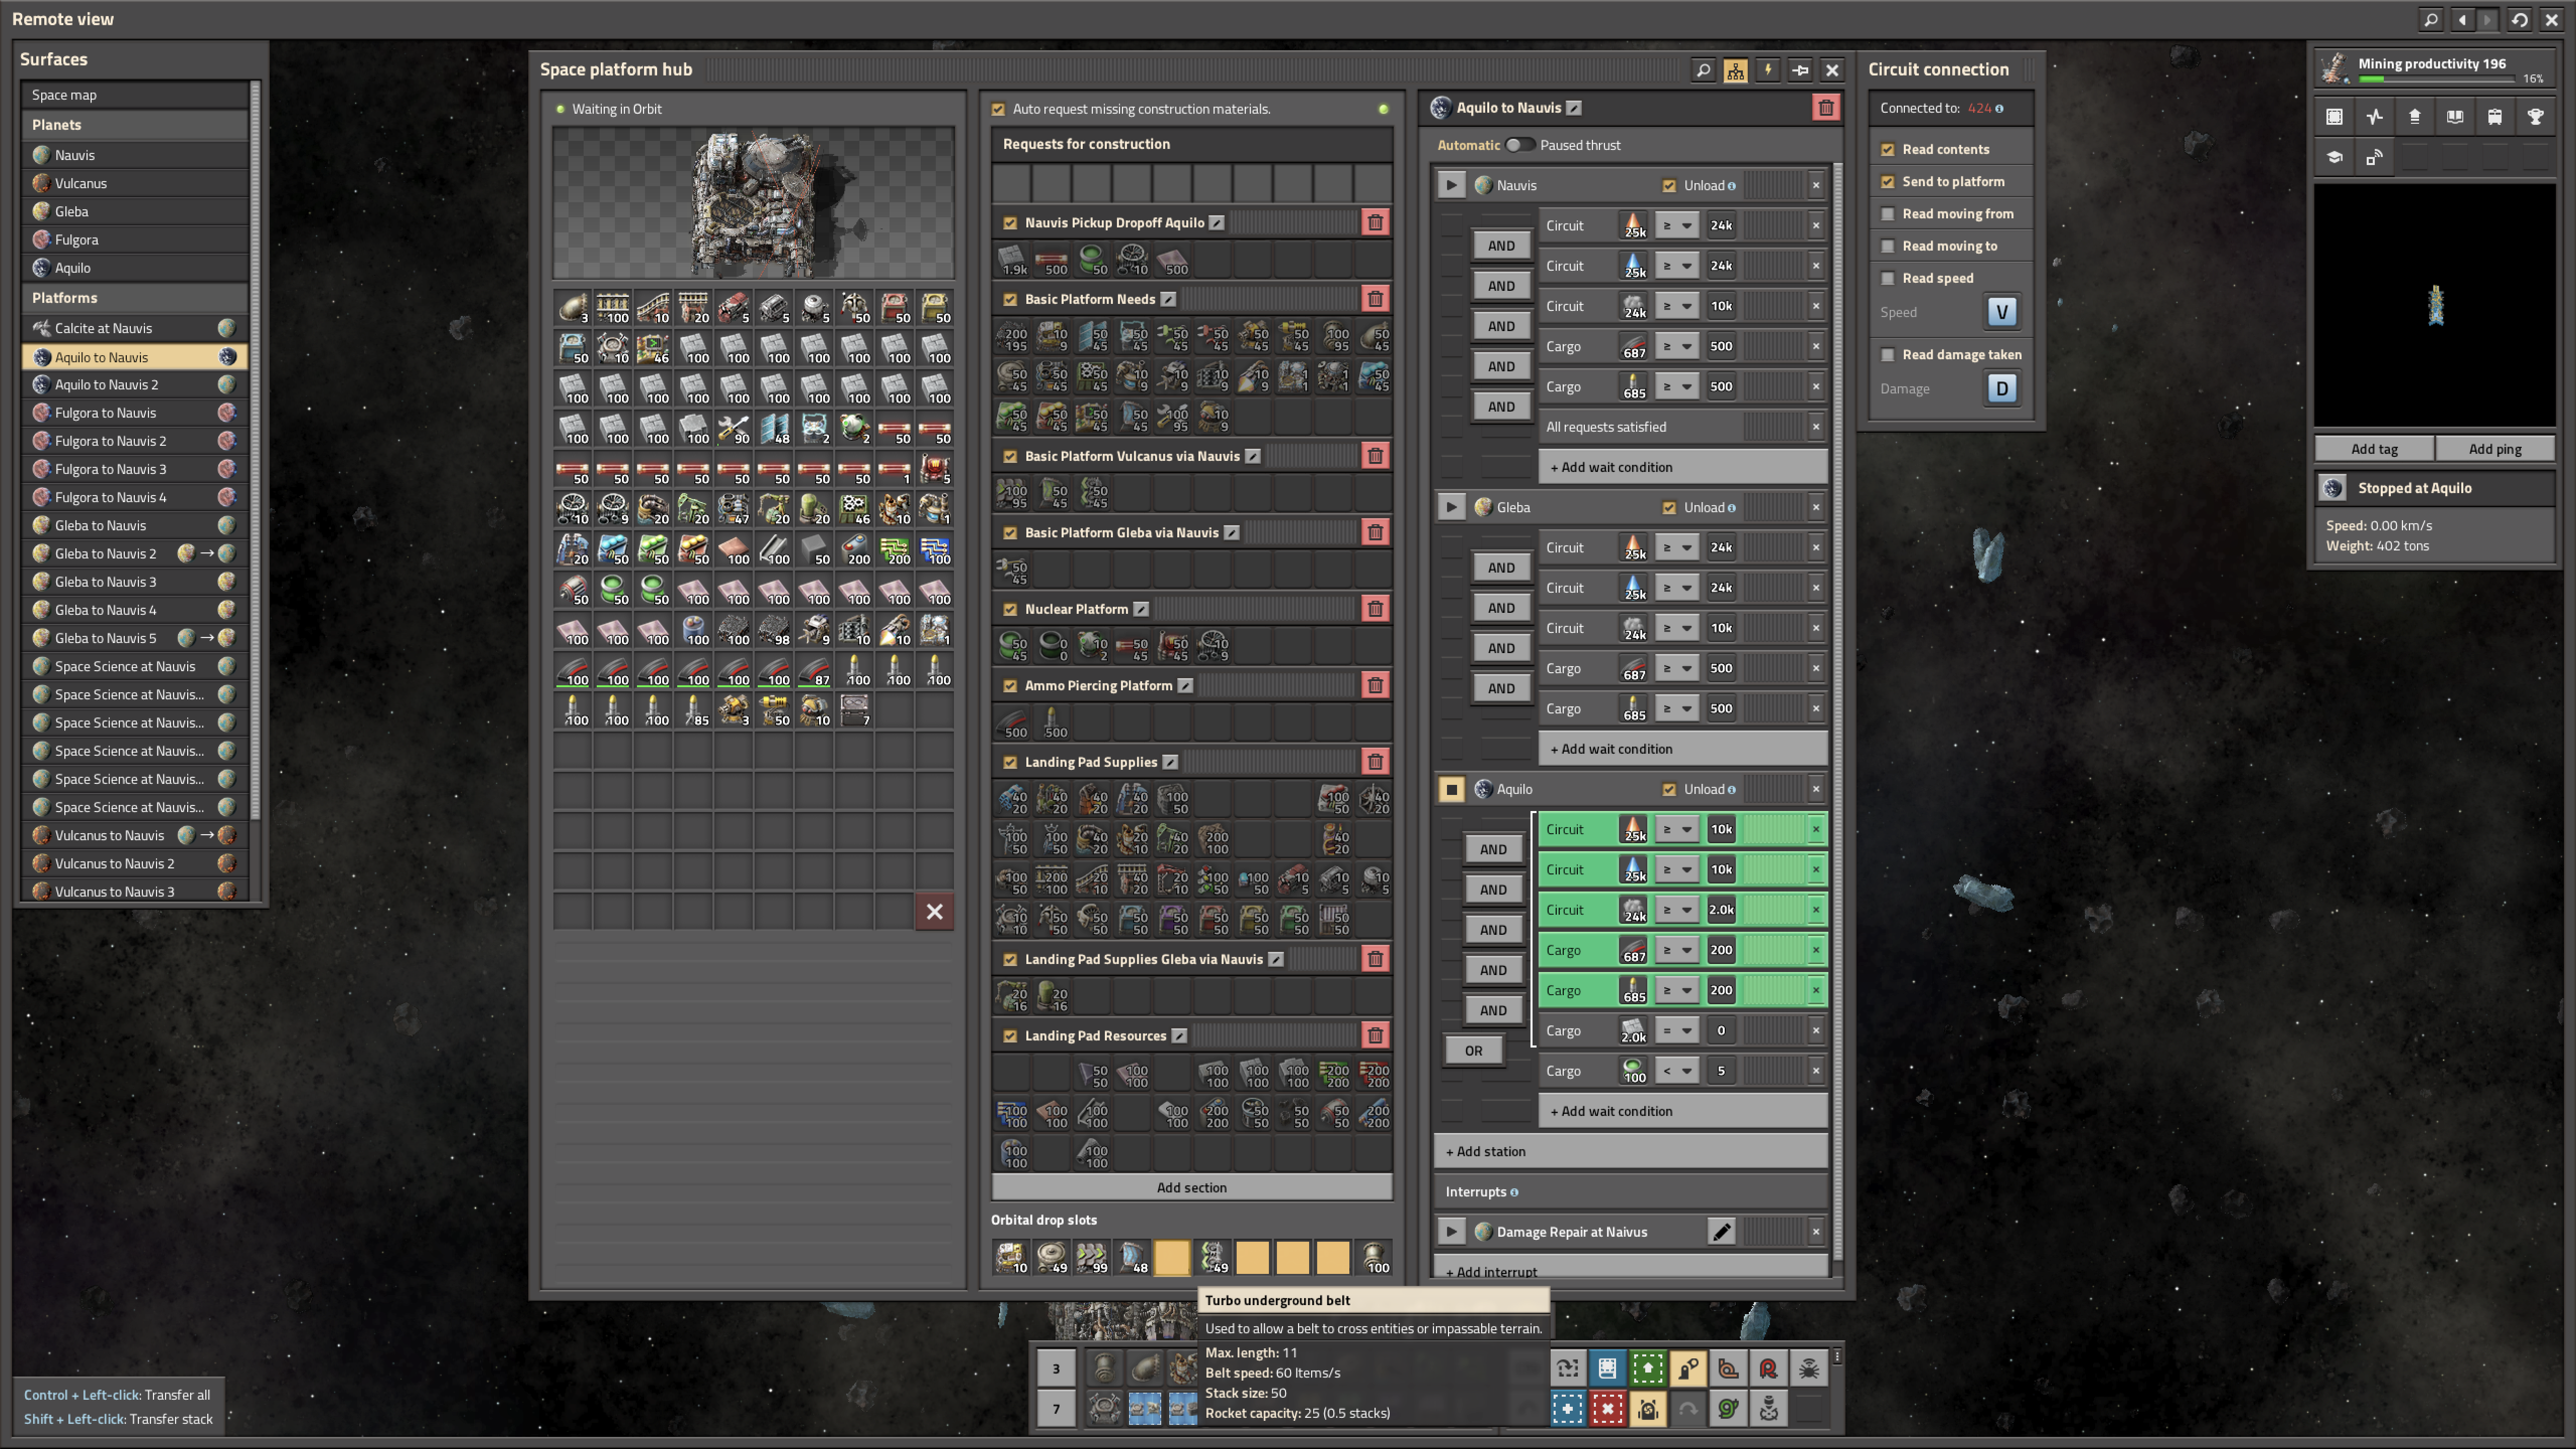Enable Read damage taken checkbox
2576x1449 pixels.
[x=1888, y=355]
